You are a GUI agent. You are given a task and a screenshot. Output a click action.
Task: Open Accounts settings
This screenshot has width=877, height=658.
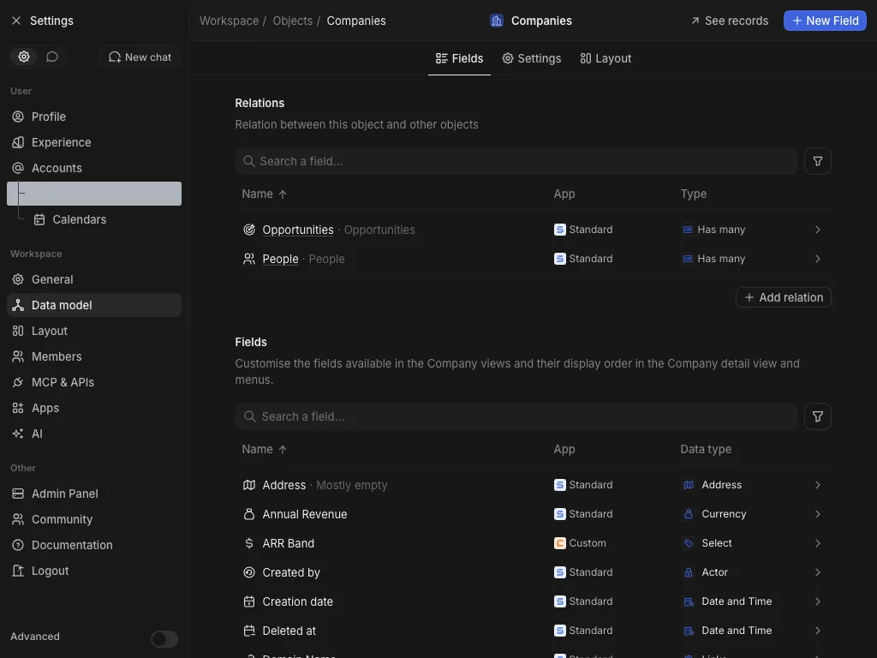point(94,168)
